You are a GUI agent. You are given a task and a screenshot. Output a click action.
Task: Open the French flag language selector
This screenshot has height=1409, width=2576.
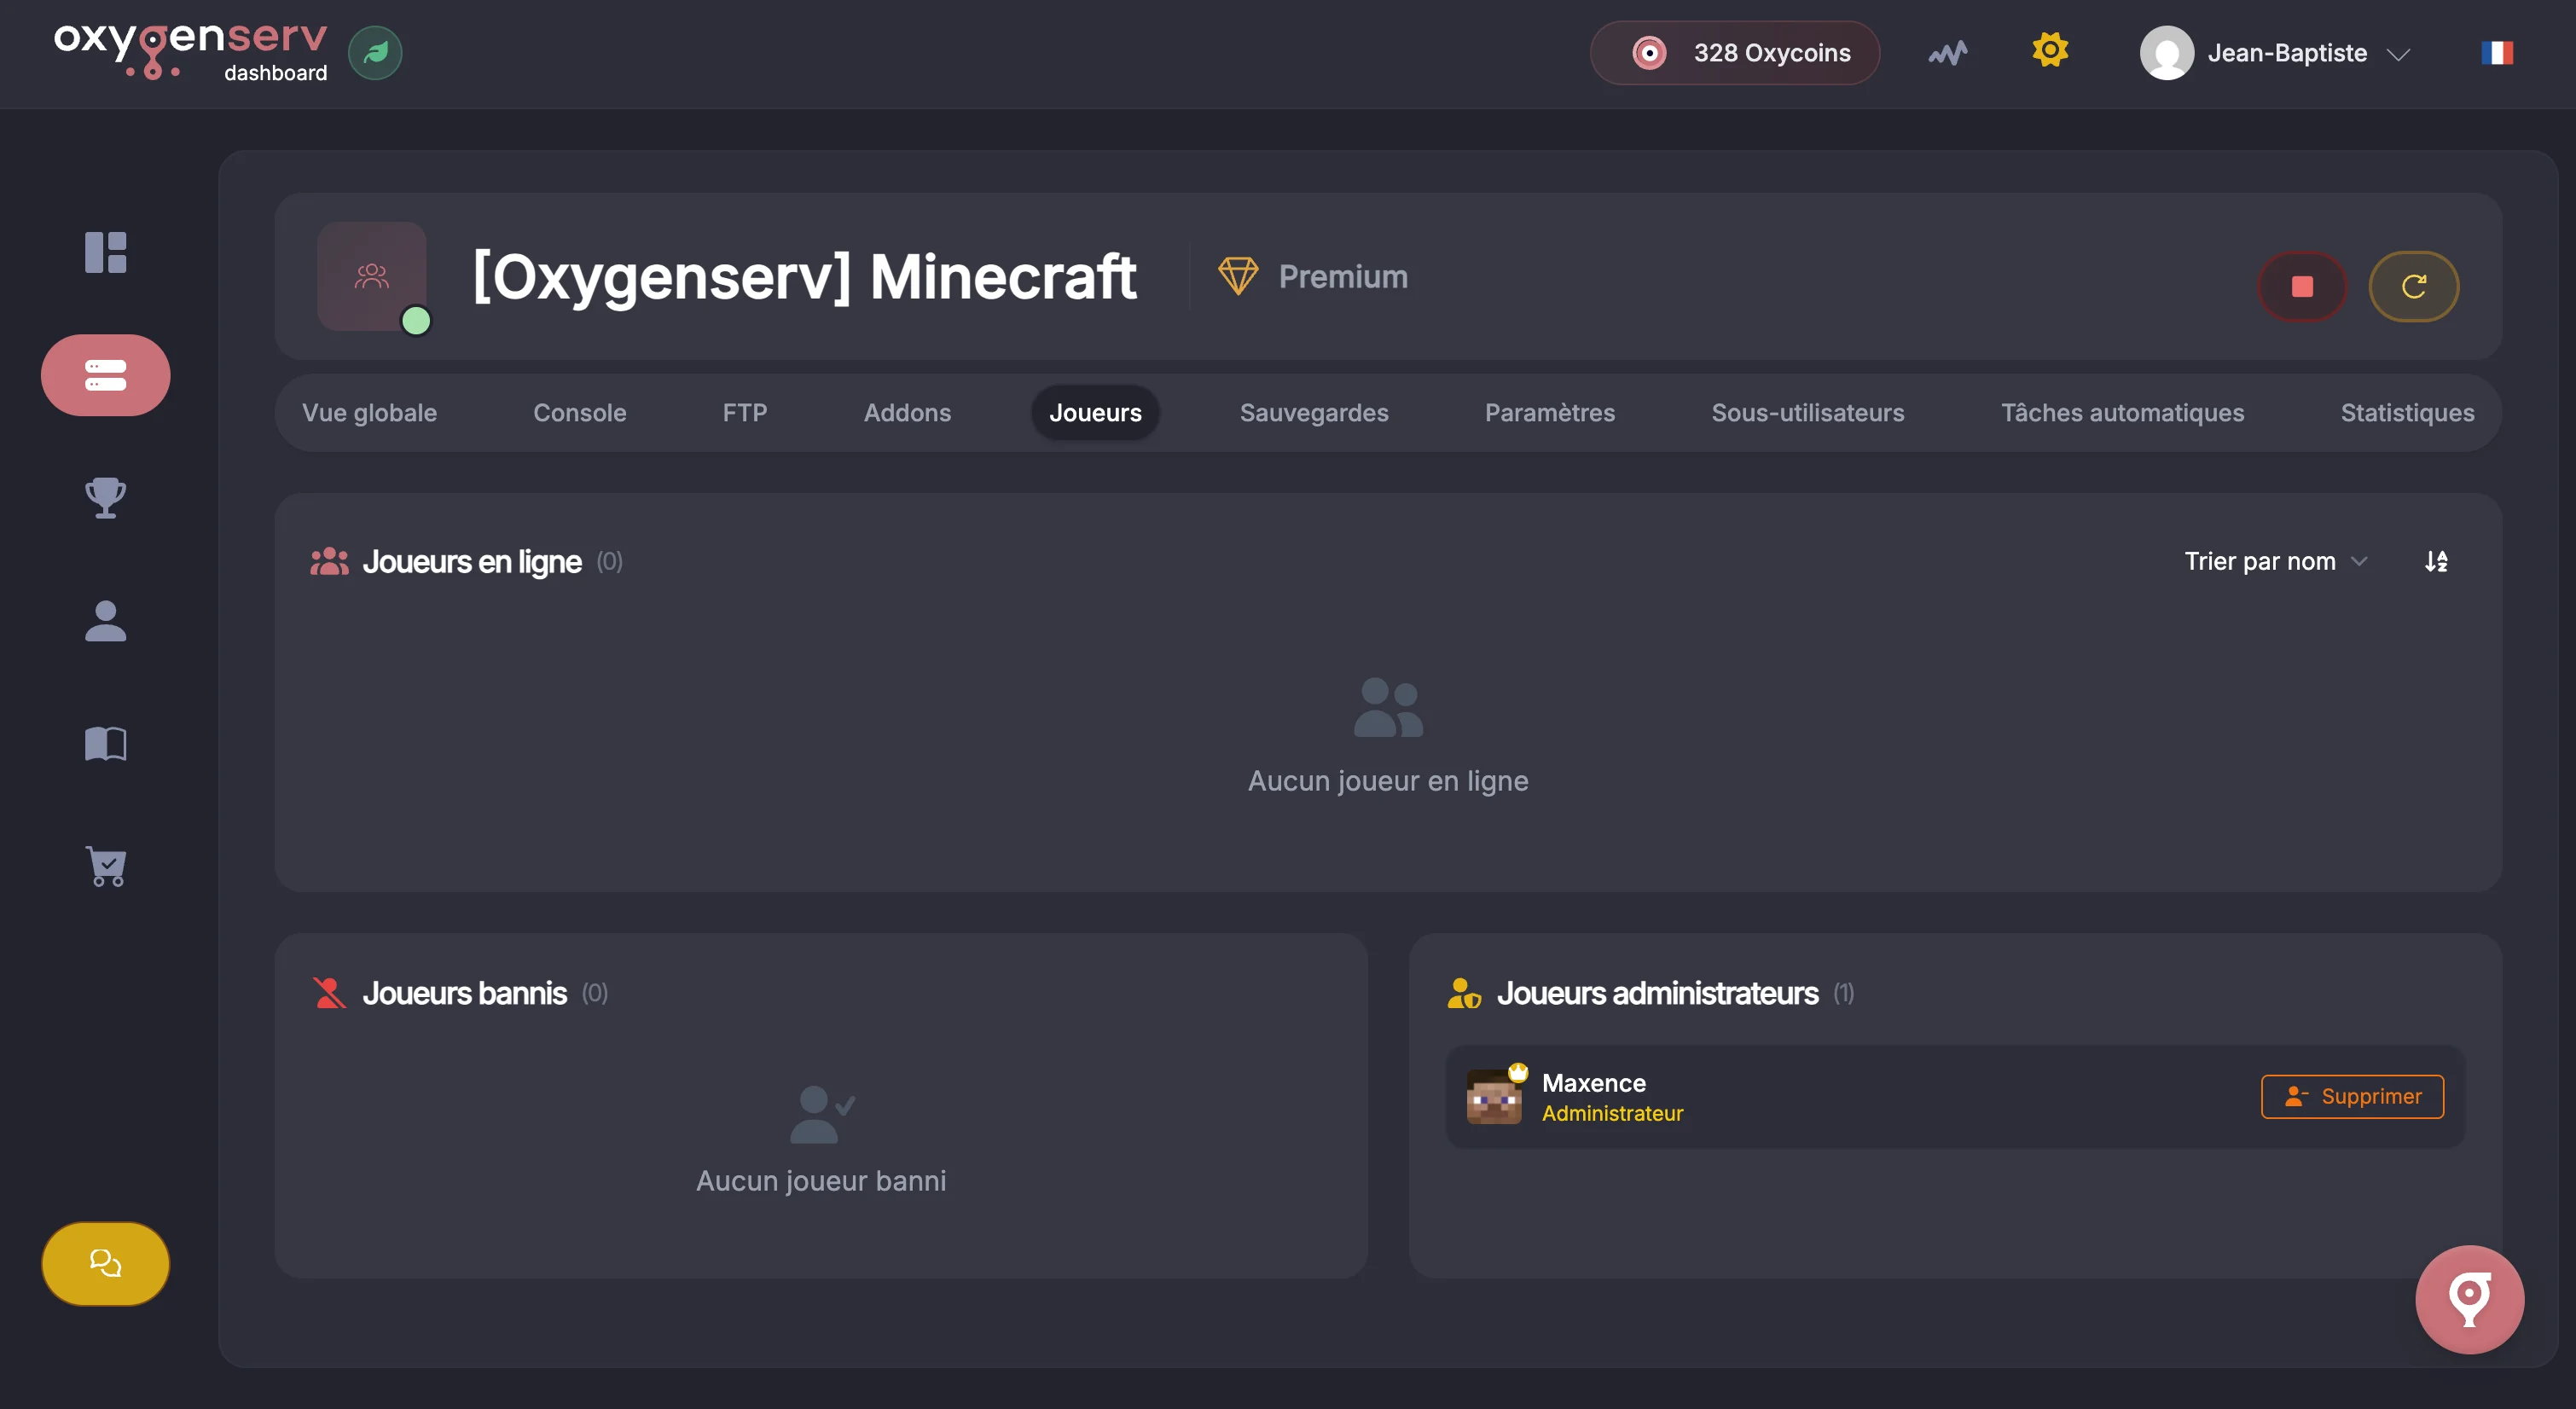(2496, 53)
